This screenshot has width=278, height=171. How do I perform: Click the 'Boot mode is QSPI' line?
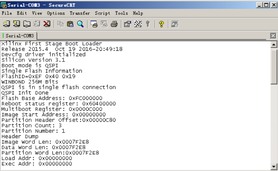tap(30, 66)
